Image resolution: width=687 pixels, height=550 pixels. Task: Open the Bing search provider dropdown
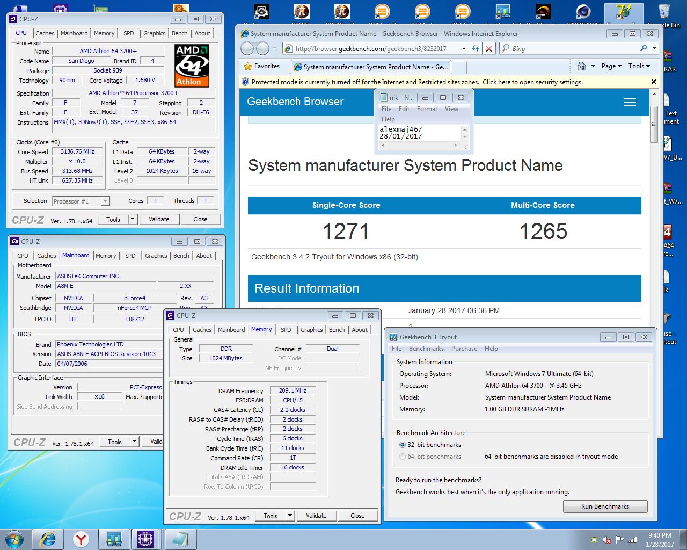coord(654,48)
